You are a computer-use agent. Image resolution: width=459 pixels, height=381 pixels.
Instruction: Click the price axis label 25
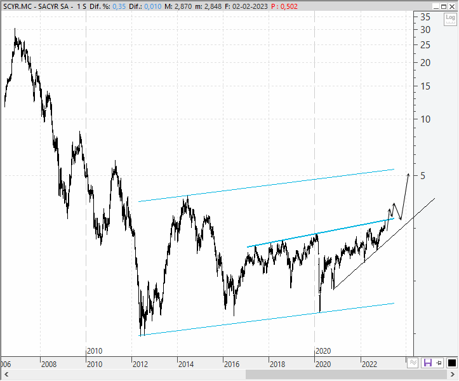point(425,45)
